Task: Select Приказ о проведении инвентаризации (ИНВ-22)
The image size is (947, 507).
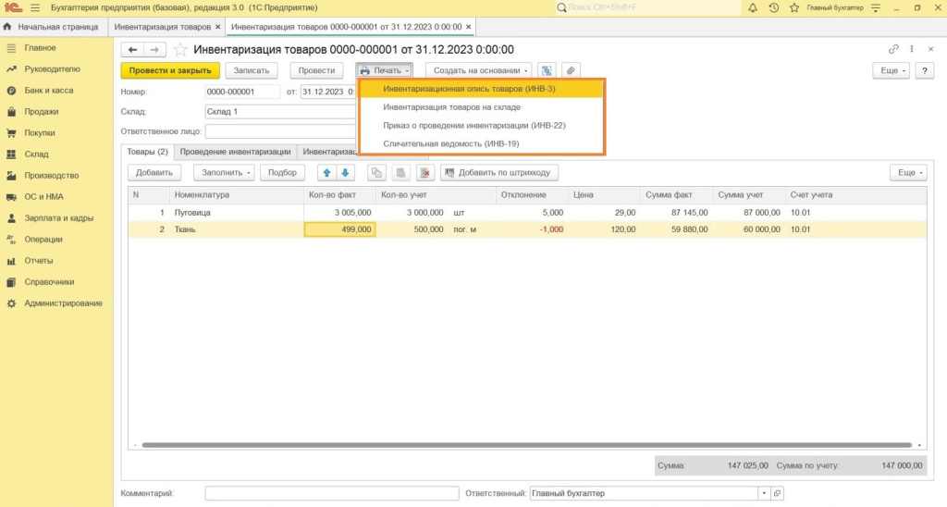Action: tap(481, 126)
